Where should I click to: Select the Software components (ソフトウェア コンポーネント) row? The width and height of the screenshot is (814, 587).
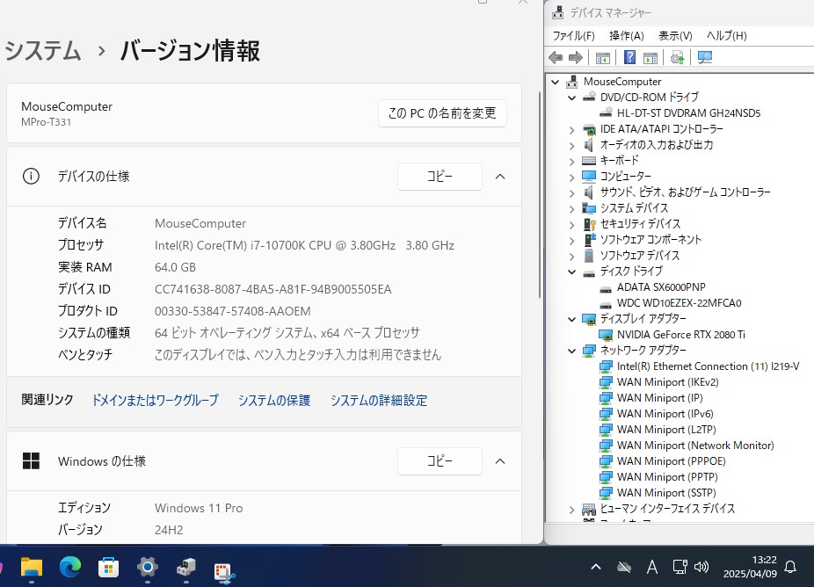pyautogui.click(x=650, y=240)
